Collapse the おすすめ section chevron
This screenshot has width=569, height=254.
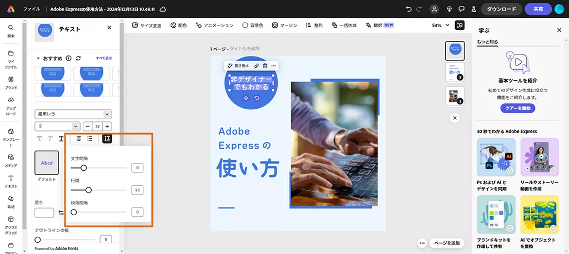click(x=38, y=58)
